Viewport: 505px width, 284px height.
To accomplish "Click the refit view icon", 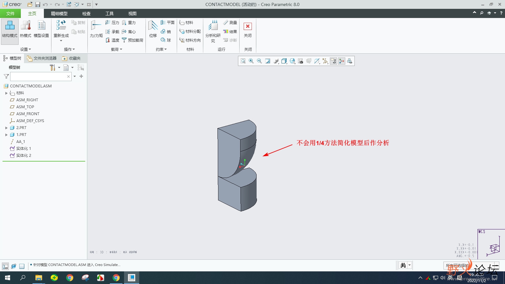I will point(243,61).
